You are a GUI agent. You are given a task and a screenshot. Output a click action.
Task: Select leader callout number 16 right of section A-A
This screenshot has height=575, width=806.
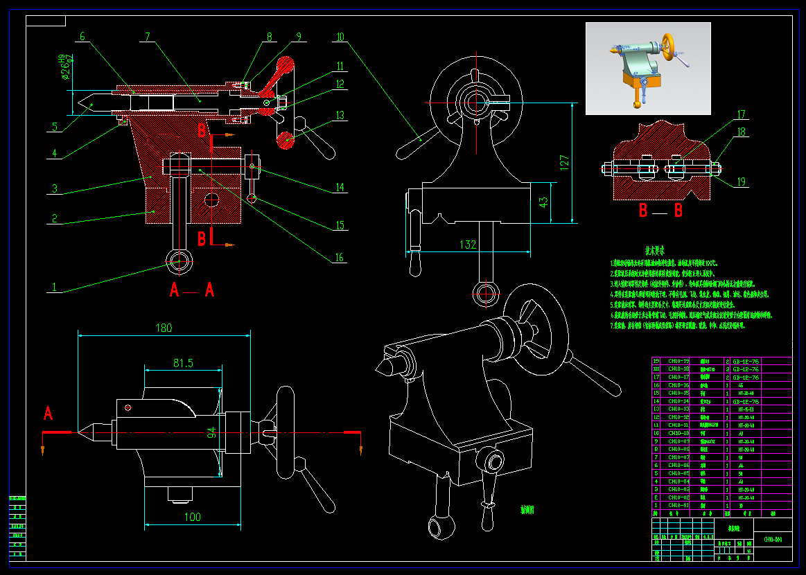click(340, 258)
